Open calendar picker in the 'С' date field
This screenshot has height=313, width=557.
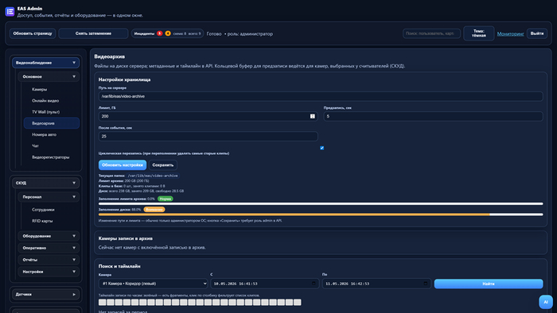[314, 284]
